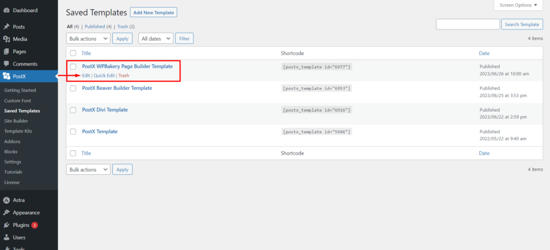Expand the Screen Options panel
The image size is (550, 250).
(518, 5)
